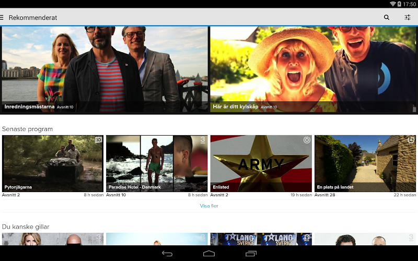The image size is (418, 261).
Task: Tap the TV6 logo on Enlisted
Action: click(x=307, y=140)
